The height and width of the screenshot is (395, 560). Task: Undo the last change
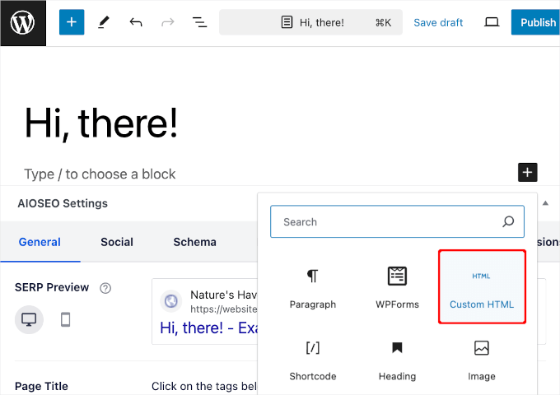click(x=136, y=22)
